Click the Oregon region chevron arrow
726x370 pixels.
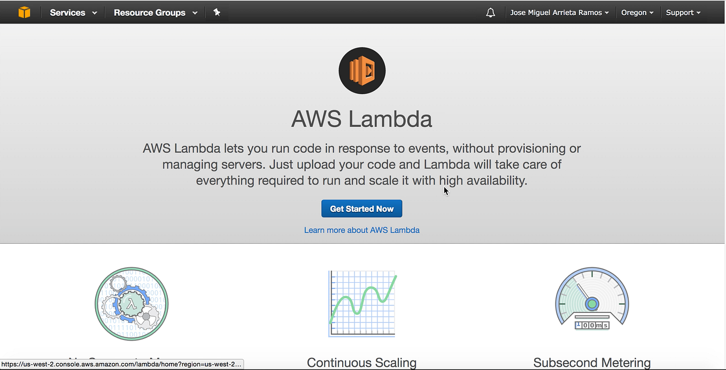[x=651, y=13]
